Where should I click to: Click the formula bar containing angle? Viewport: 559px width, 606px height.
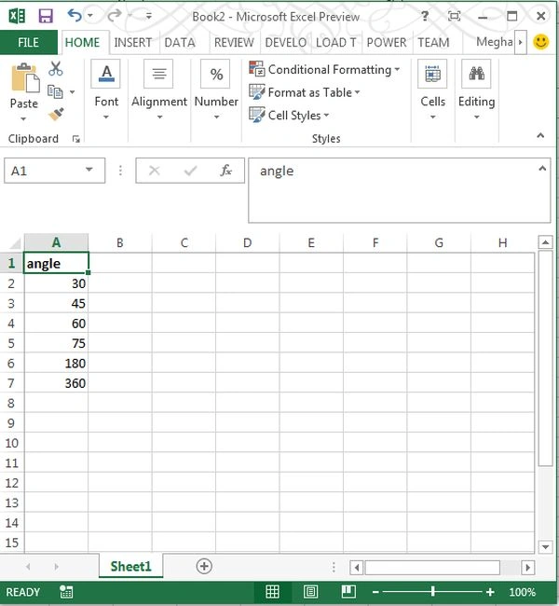click(x=399, y=190)
